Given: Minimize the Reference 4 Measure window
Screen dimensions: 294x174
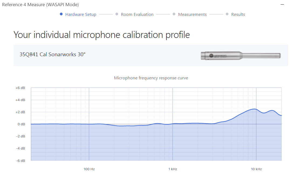Looking at the screenshot, I should 282,5.
